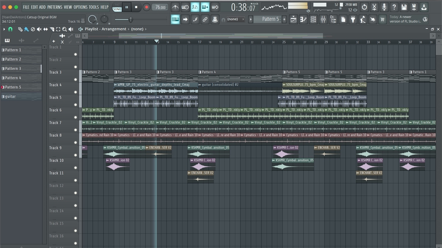
Task: Open the audio editor scissors icon
Action: [x=374, y=7]
